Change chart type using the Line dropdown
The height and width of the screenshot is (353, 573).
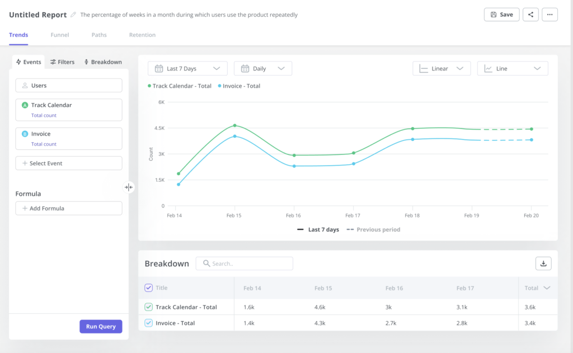pyautogui.click(x=512, y=68)
